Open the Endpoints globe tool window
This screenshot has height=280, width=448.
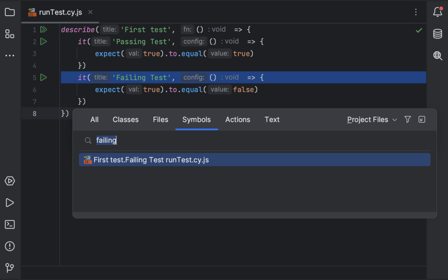click(x=438, y=56)
